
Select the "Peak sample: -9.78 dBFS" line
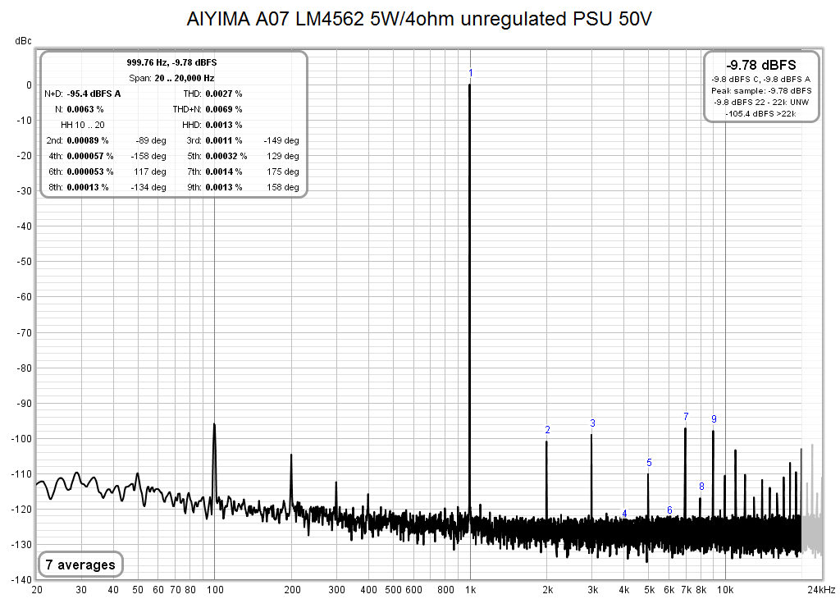pyautogui.click(x=761, y=90)
